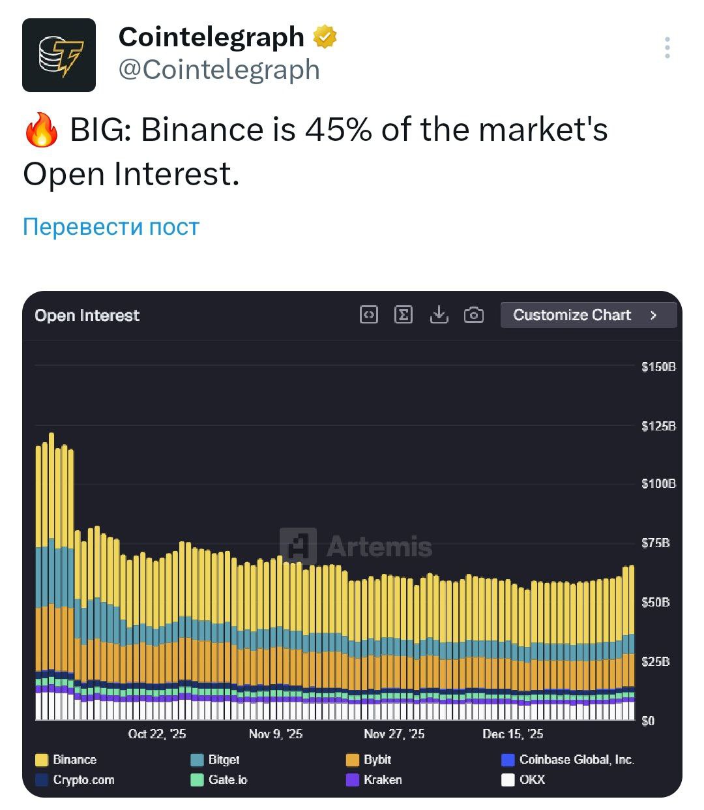Click the gold verified badge
This screenshot has height=810, width=704.
[325, 37]
